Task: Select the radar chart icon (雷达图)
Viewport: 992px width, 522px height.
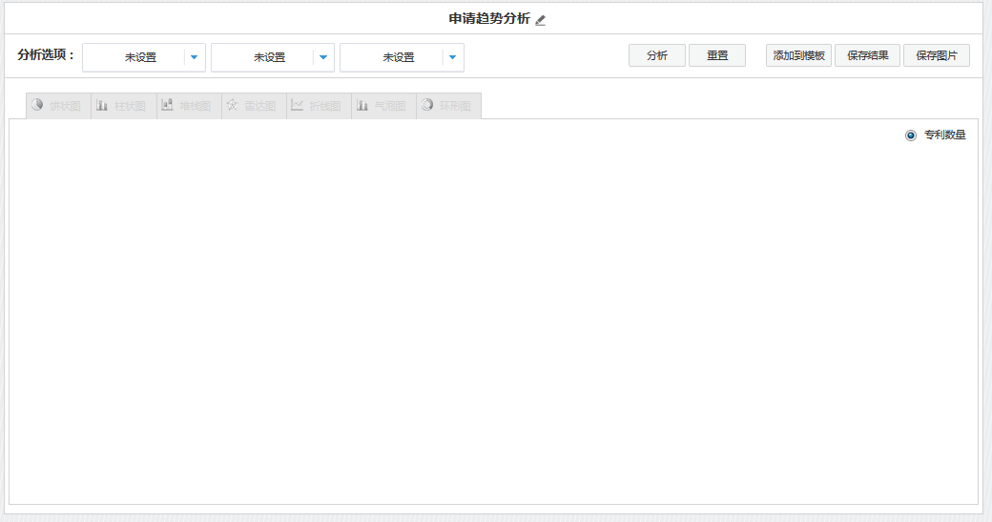Action: (232, 106)
